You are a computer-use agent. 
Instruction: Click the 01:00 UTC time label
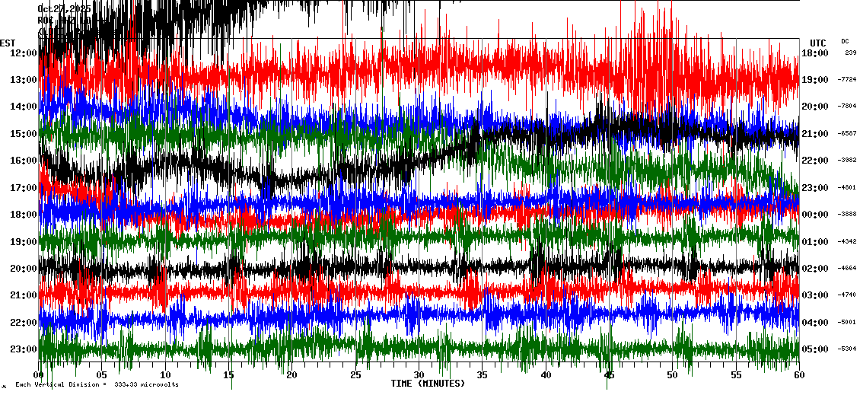pos(814,241)
